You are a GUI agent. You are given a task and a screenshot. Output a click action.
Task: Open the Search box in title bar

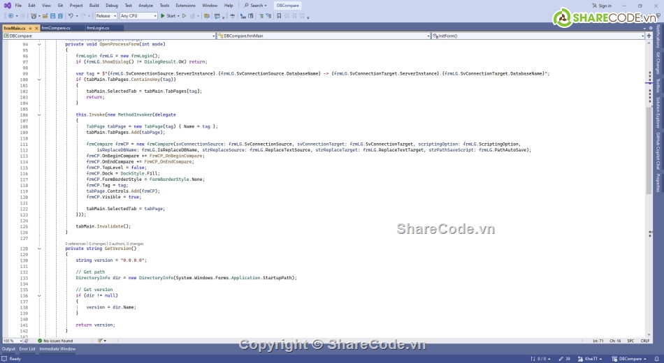(x=255, y=6)
